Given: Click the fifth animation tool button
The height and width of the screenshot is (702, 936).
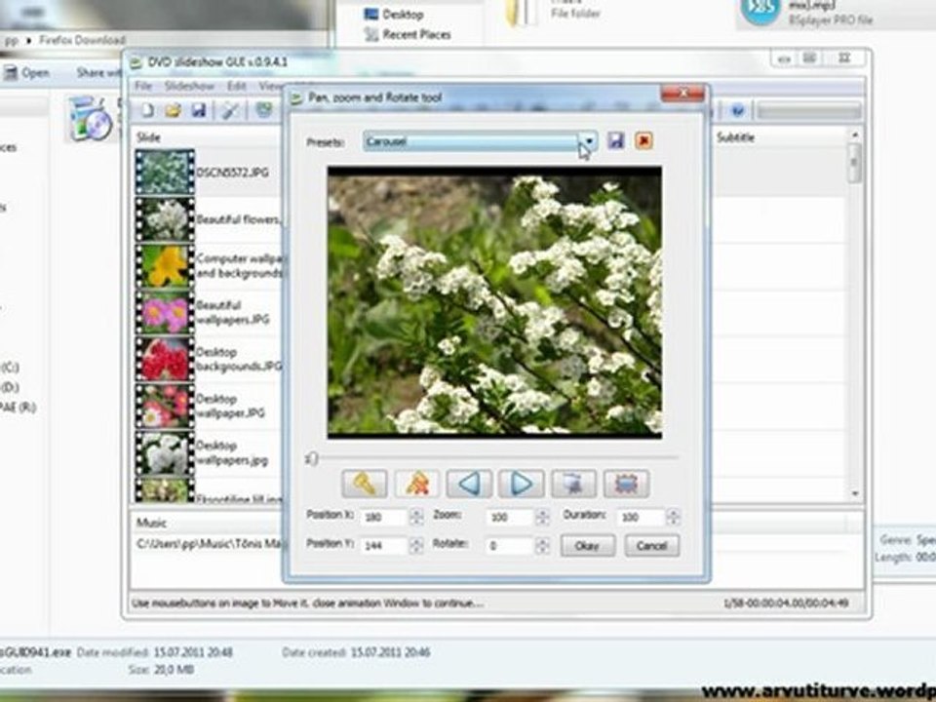Looking at the screenshot, I should [x=573, y=484].
